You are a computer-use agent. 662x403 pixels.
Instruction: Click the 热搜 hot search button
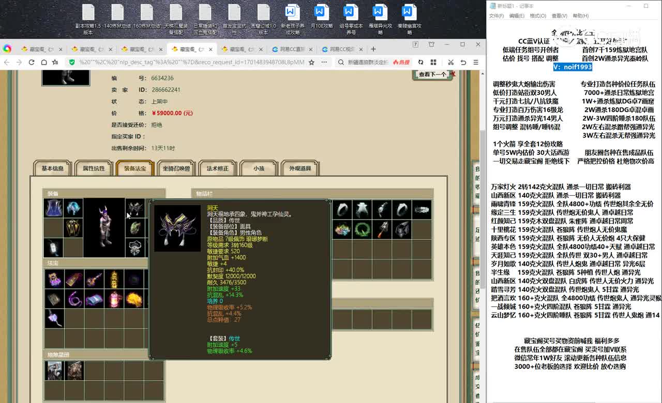tap(401, 62)
